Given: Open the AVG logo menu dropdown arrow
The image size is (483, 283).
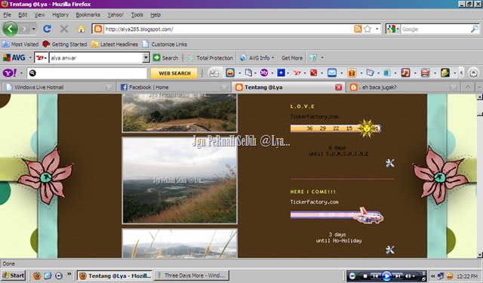Looking at the screenshot, I should [x=30, y=57].
